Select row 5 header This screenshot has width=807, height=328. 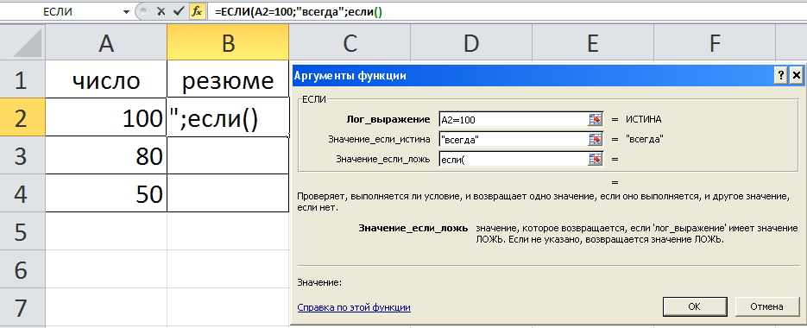pyautogui.click(x=22, y=232)
